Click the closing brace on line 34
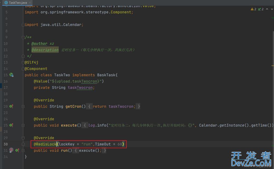274x169 pixels. [x=26, y=157]
